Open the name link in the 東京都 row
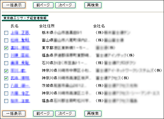164x119 pixels. click(21, 48)
